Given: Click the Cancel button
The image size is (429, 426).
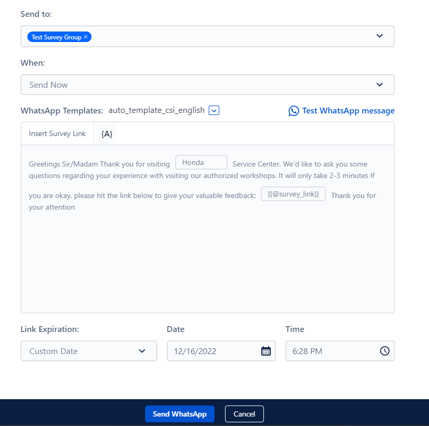Looking at the screenshot, I should click(244, 414).
